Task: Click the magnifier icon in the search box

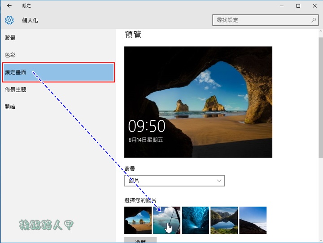Action: pos(314,20)
